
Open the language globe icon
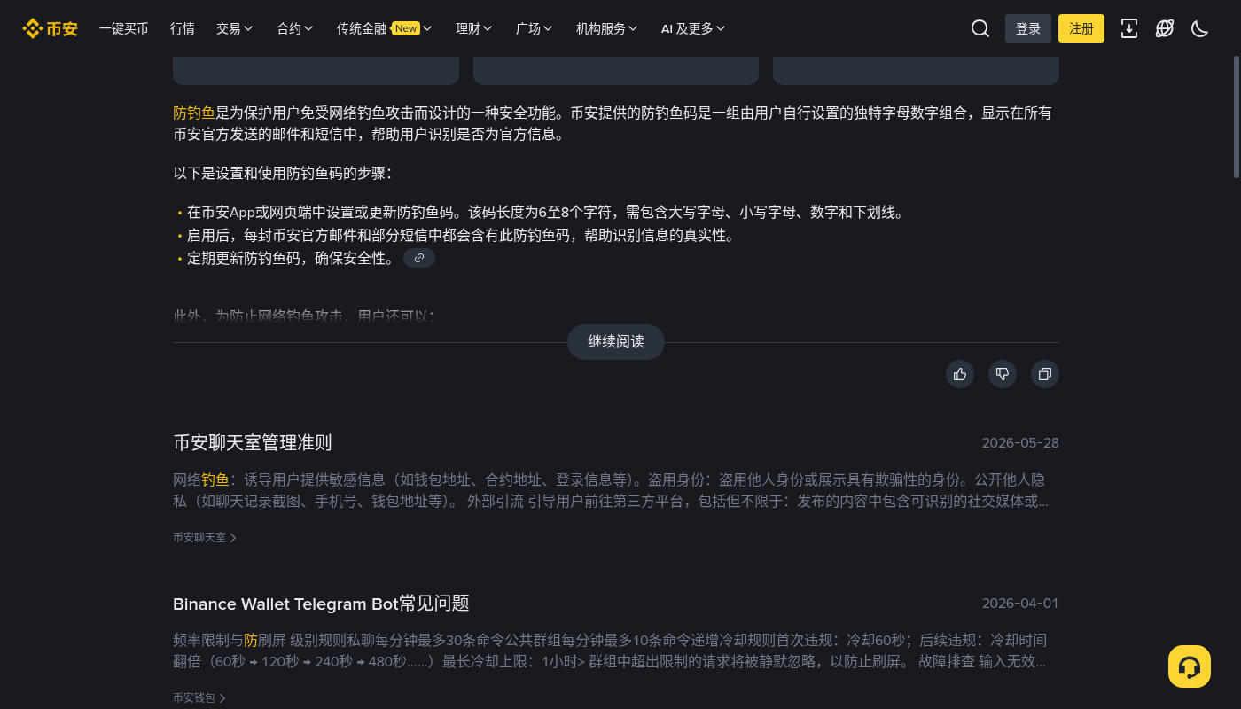tap(1165, 28)
